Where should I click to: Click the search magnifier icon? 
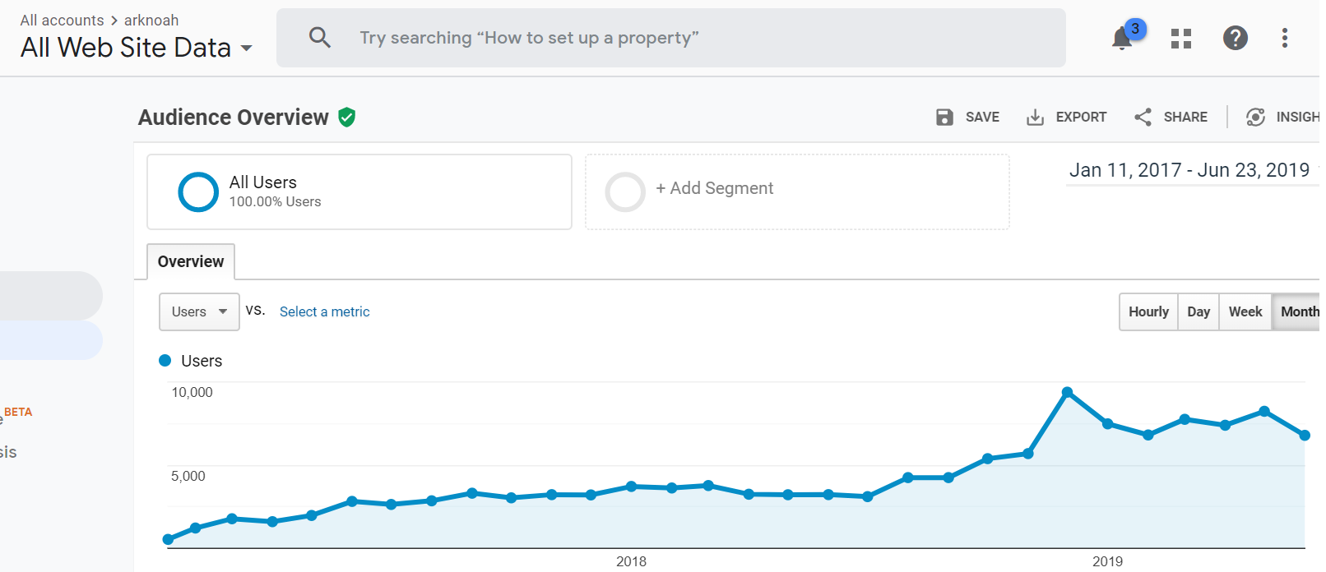point(319,38)
